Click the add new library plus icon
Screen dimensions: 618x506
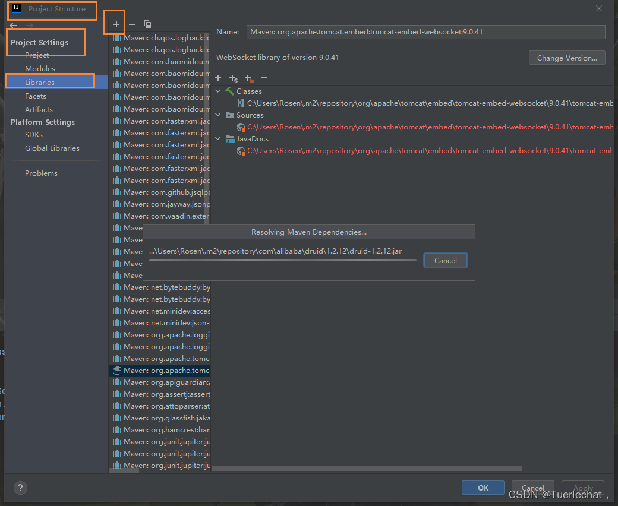(116, 24)
